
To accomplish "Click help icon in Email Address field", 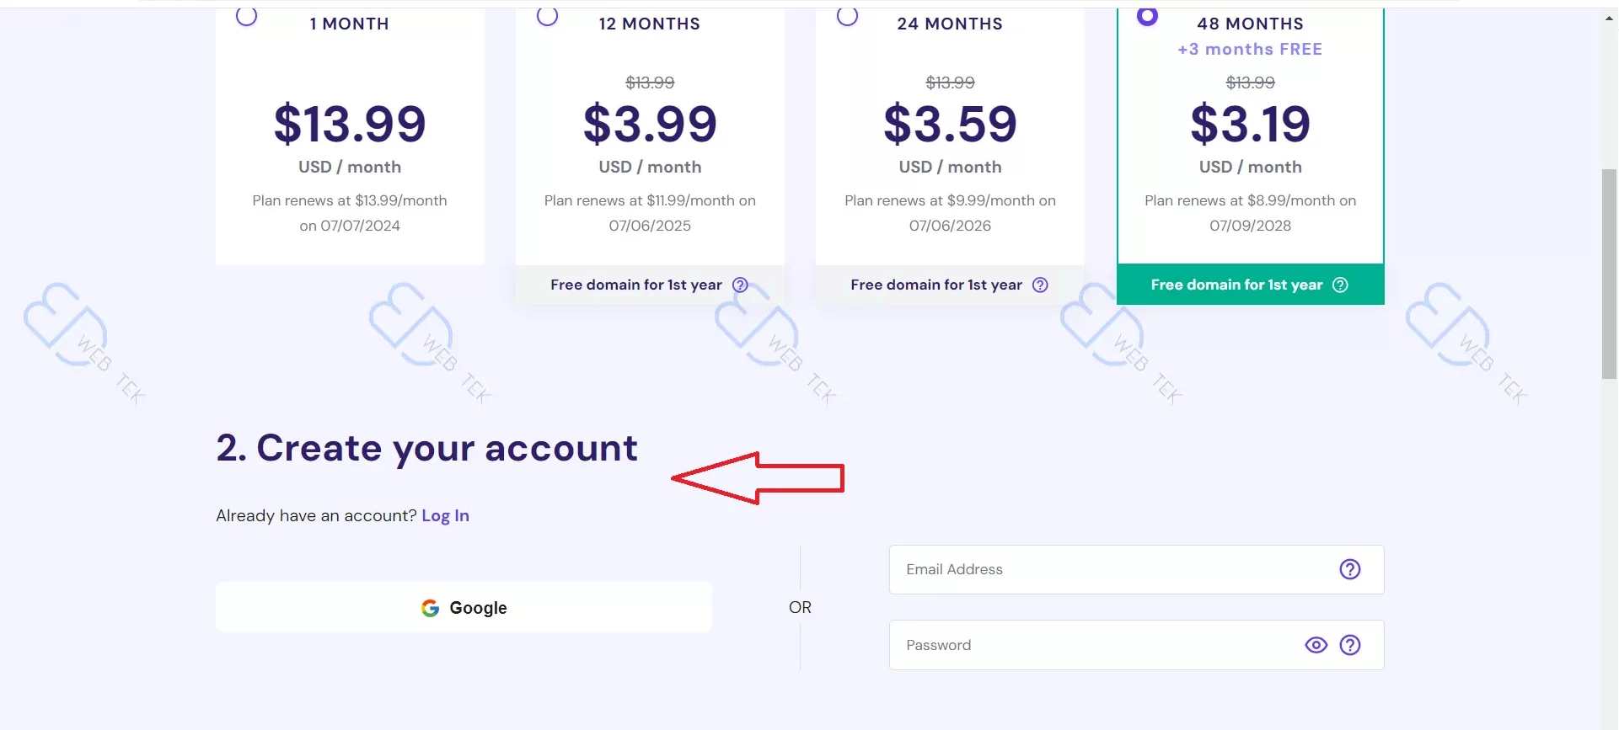I will [1349, 570].
